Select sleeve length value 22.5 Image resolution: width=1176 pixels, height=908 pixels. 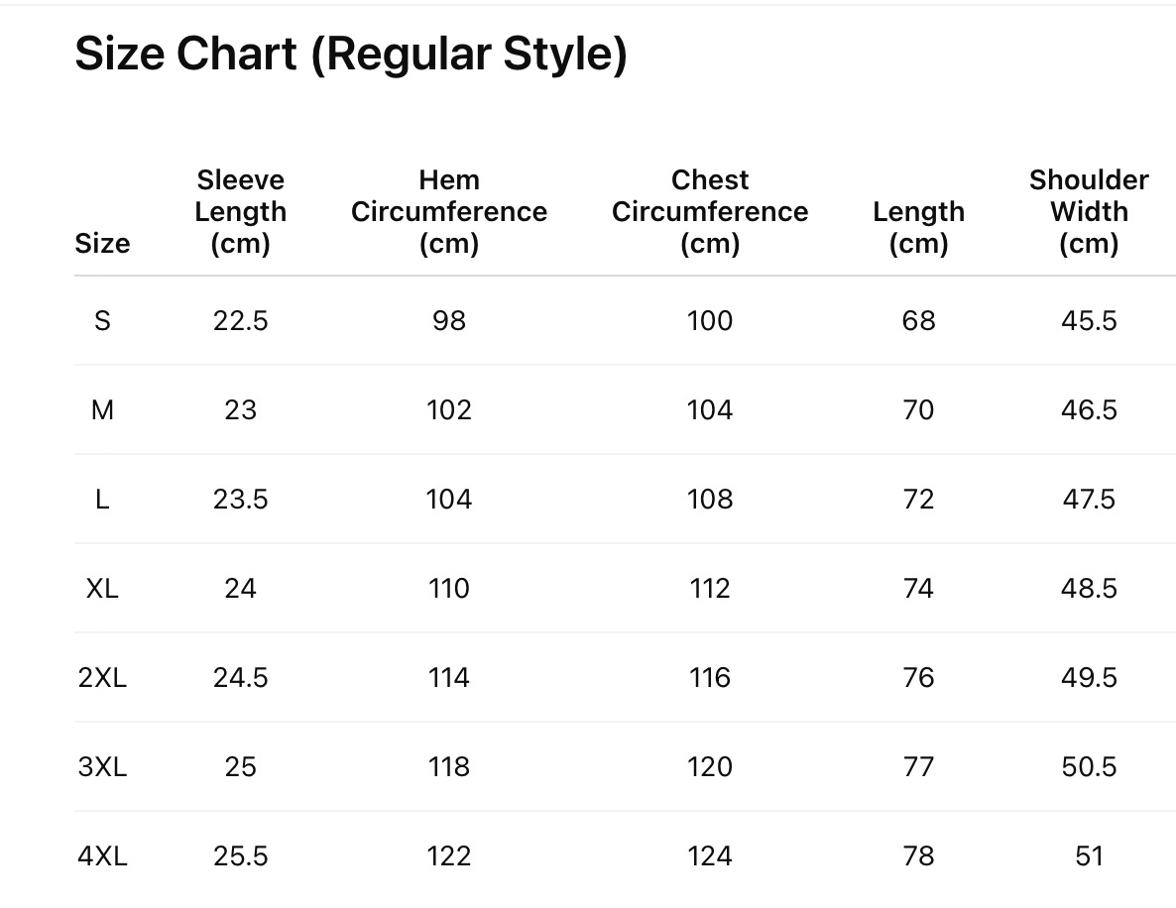point(240,320)
